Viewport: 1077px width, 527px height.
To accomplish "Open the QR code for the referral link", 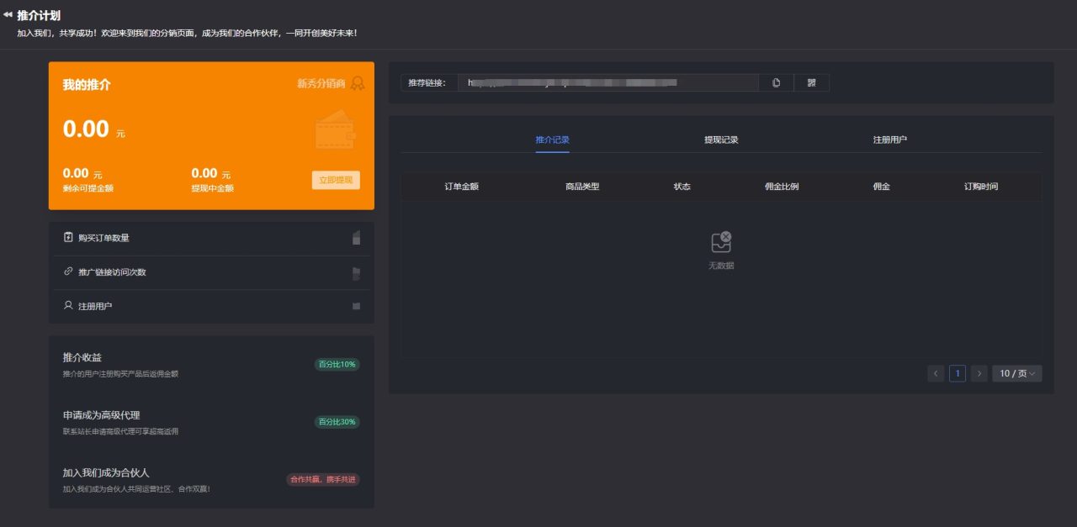I will pyautogui.click(x=811, y=82).
